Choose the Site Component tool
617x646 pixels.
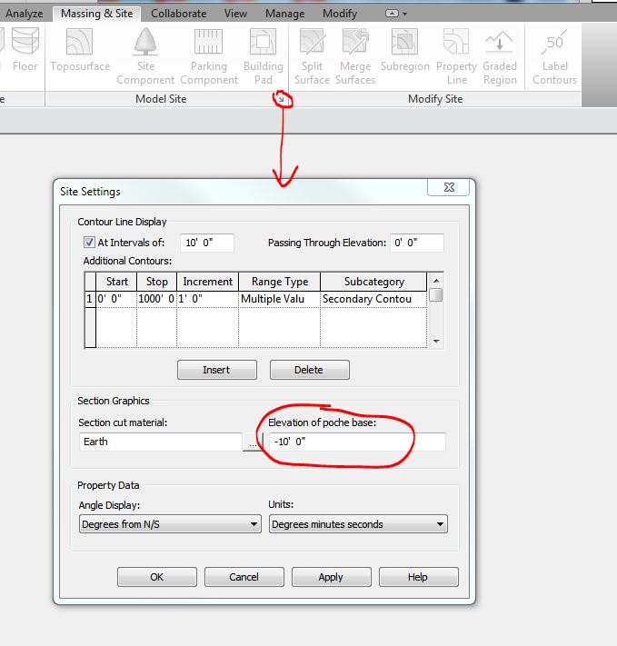145,56
